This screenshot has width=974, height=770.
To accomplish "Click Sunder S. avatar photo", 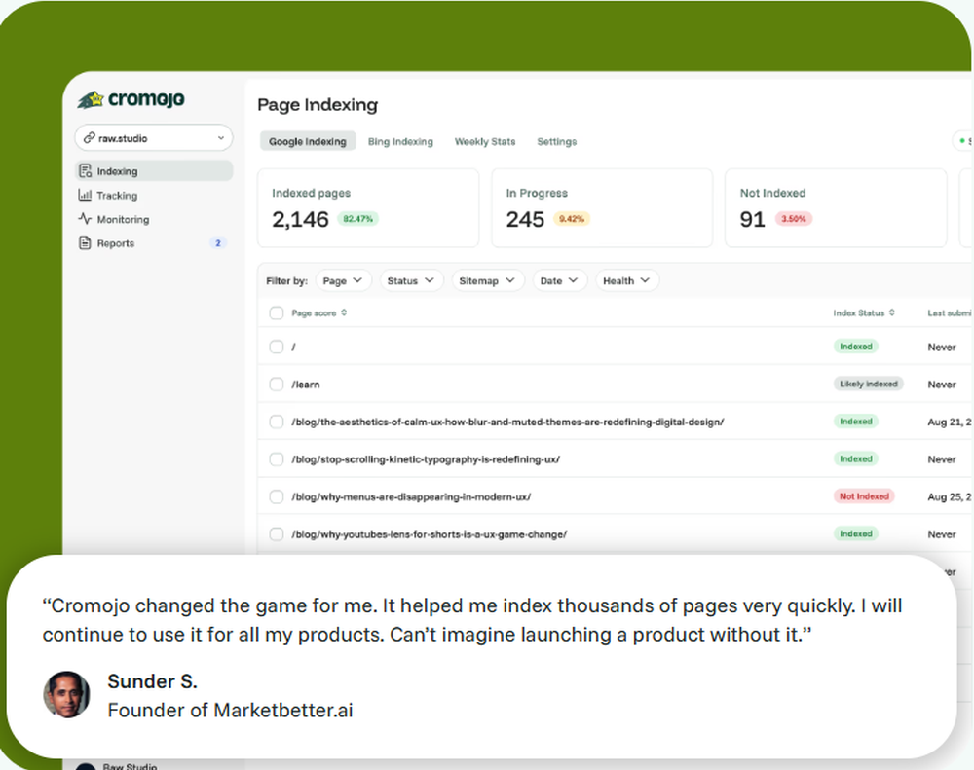I will [x=66, y=694].
